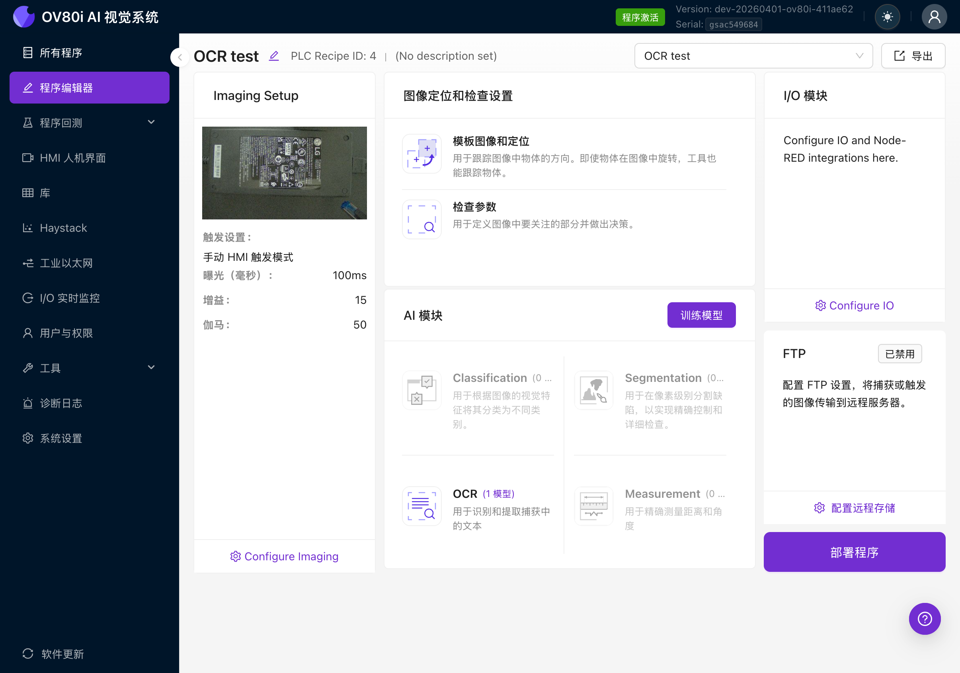Viewport: 960px width, 673px height.
Task: Open Haystack from the sidebar
Action: pyautogui.click(x=64, y=228)
